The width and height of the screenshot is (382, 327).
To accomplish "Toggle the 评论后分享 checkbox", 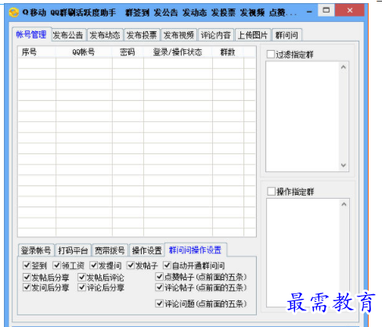I will click(x=82, y=287).
